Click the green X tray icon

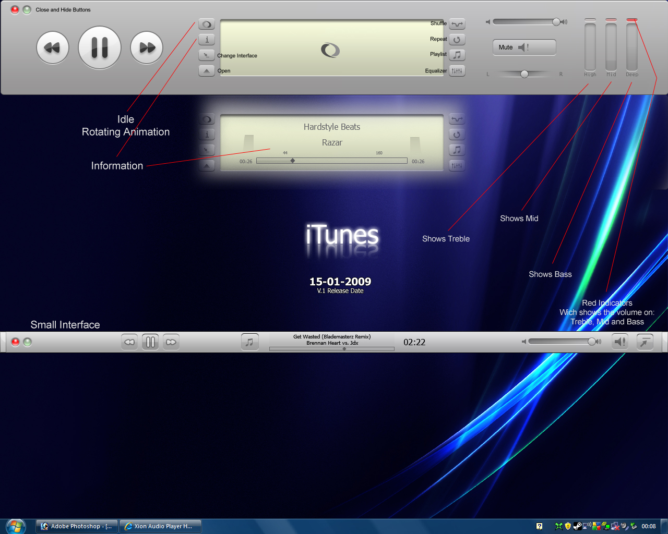[559, 526]
